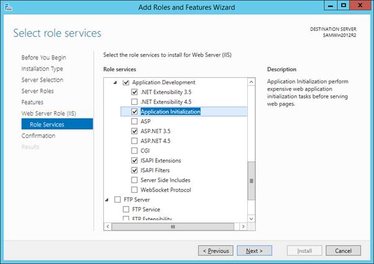This screenshot has width=374, height=264.
Task: Click the Previous button
Action: 216,251
